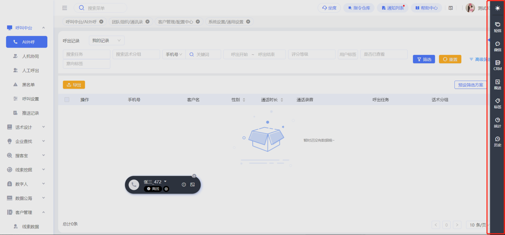Open the 历史 history icon
The height and width of the screenshot is (235, 505).
(x=498, y=141)
